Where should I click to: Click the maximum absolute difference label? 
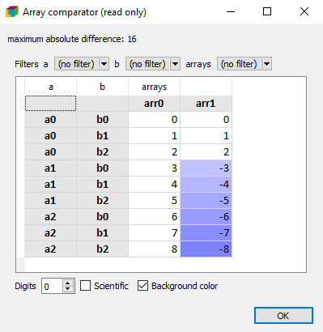[72, 39]
